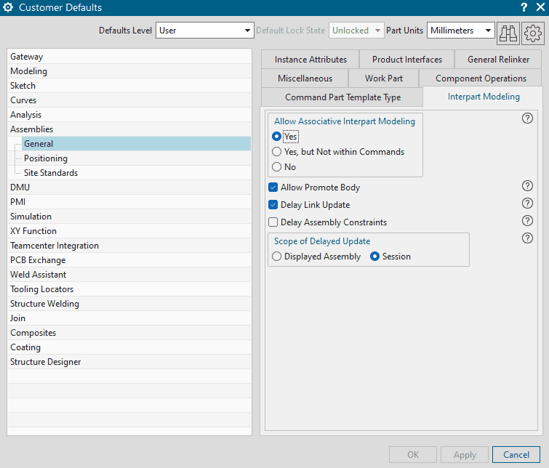Image resolution: width=549 pixels, height=468 pixels.
Task: Enable Delay Assembly Constraints checkbox
Action: [x=273, y=222]
